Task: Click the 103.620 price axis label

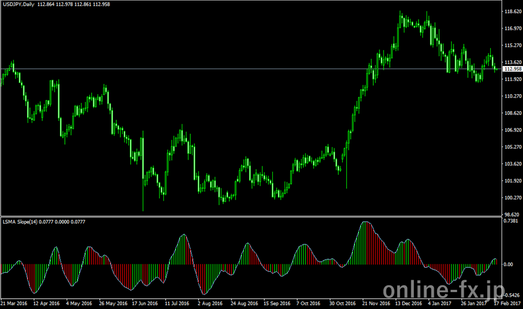Action: click(x=513, y=164)
